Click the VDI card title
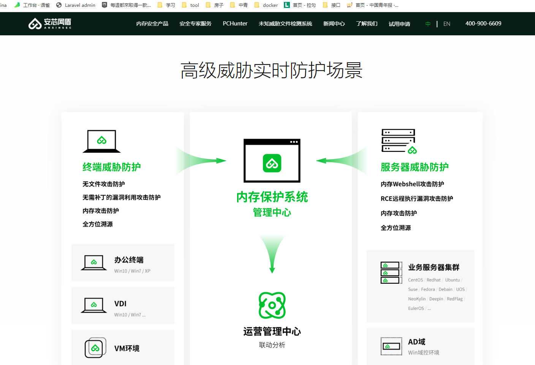Image resolution: width=535 pixels, height=365 pixels. [120, 304]
